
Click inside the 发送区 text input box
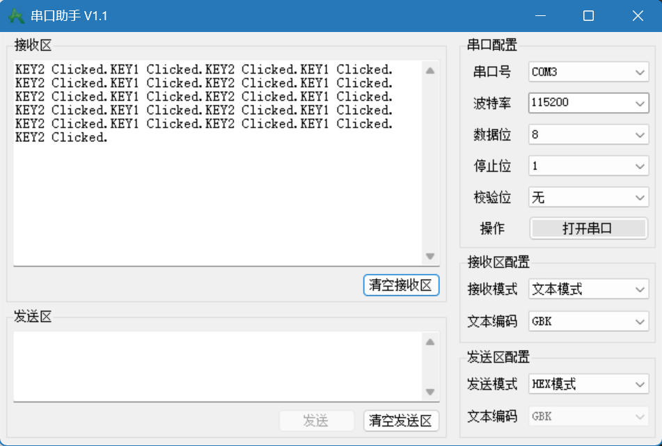pos(218,366)
